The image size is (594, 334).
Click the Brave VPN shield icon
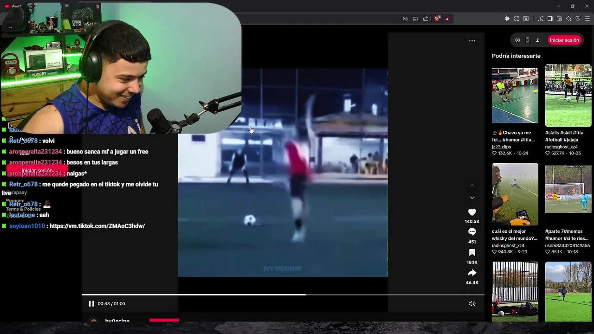click(578, 19)
